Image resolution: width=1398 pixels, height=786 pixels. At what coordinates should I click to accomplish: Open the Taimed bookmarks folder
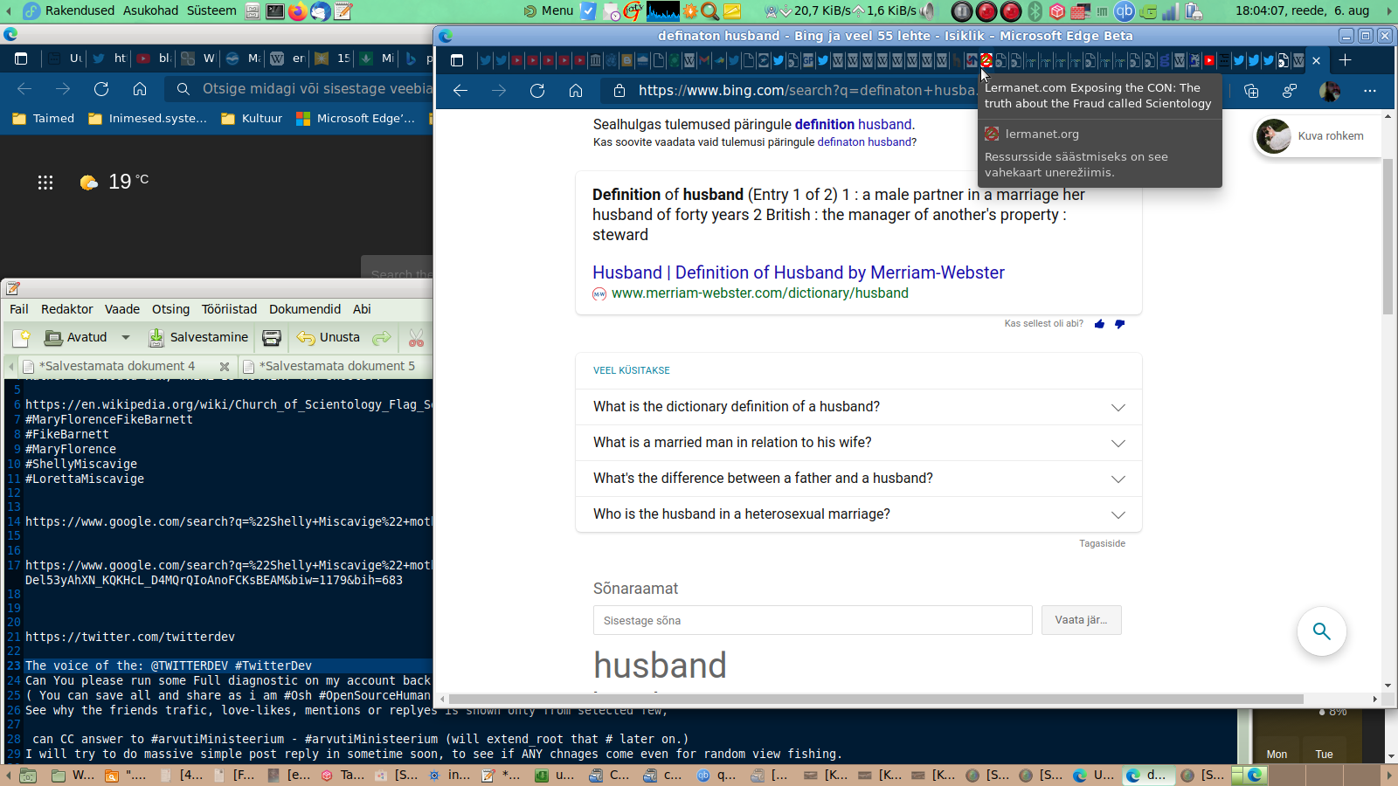pyautogui.click(x=44, y=119)
